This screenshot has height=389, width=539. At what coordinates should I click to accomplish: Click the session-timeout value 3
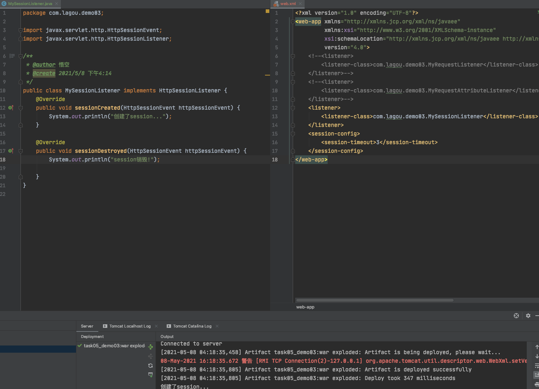pyautogui.click(x=378, y=142)
